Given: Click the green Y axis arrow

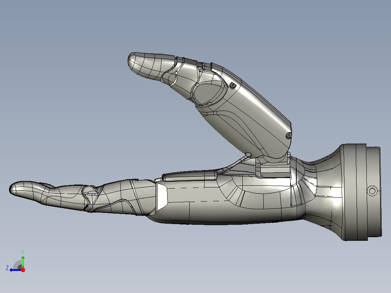Looking at the screenshot, I should point(23,261).
